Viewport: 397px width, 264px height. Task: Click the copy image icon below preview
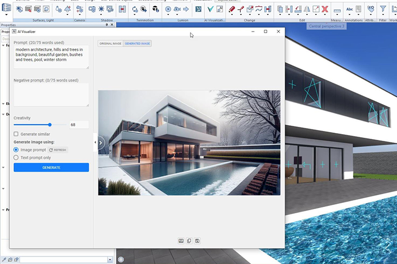pos(189,241)
